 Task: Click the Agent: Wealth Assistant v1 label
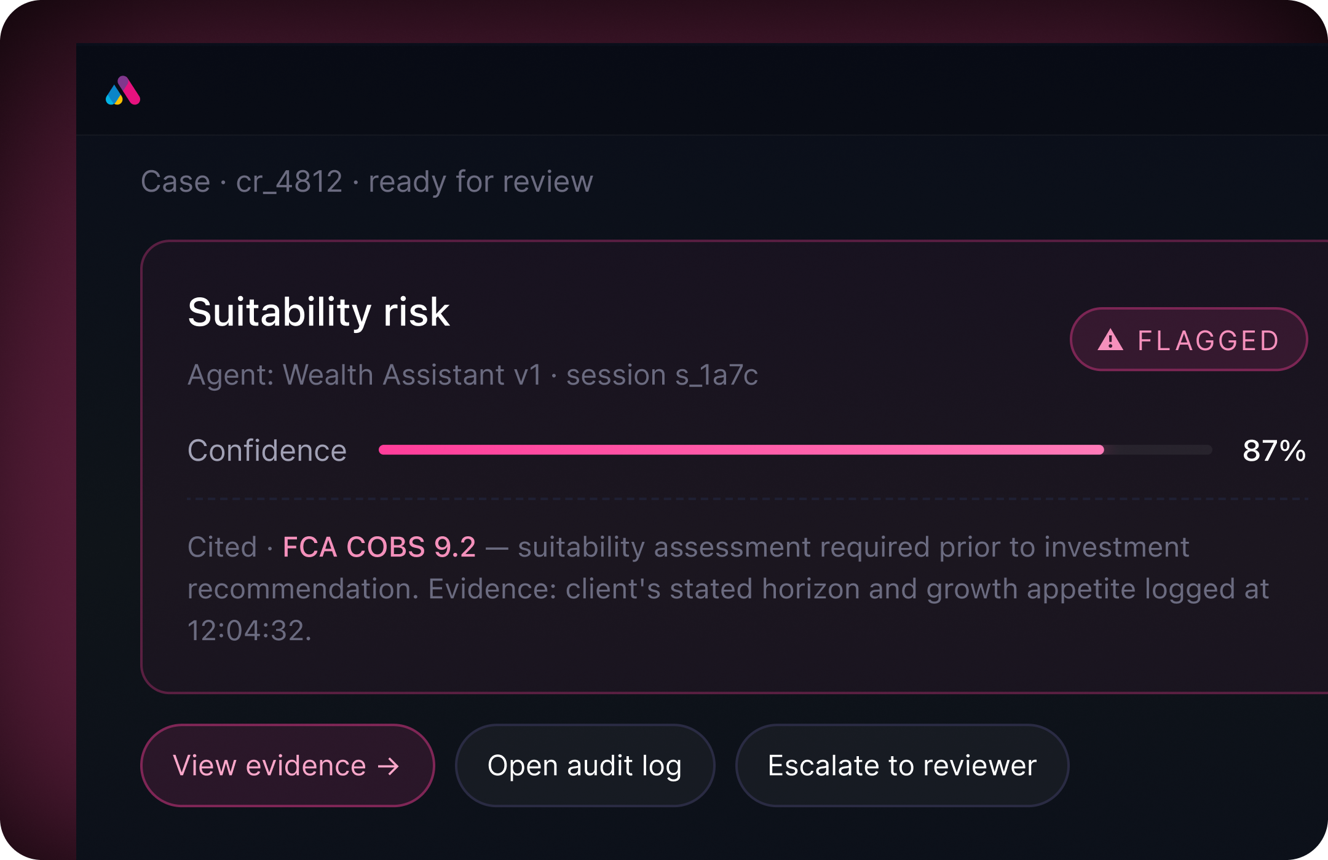[365, 375]
